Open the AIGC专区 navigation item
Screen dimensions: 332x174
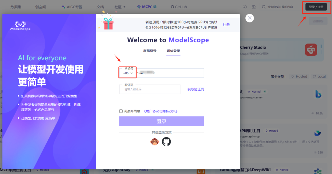coord(74,7)
